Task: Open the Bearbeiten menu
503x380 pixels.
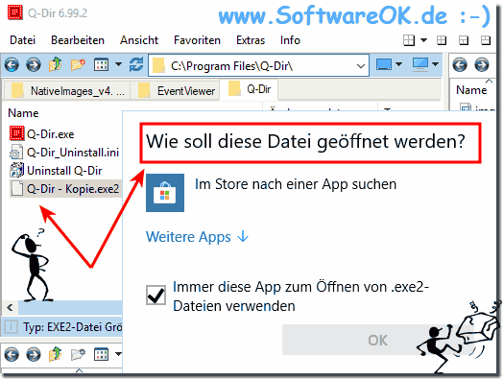Action: (x=78, y=40)
